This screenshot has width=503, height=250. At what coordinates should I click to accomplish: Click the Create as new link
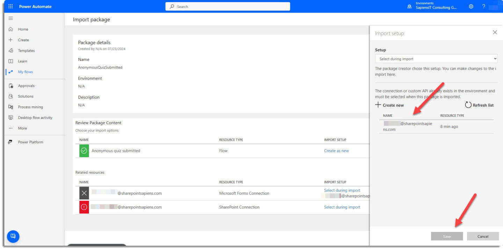[336, 151]
